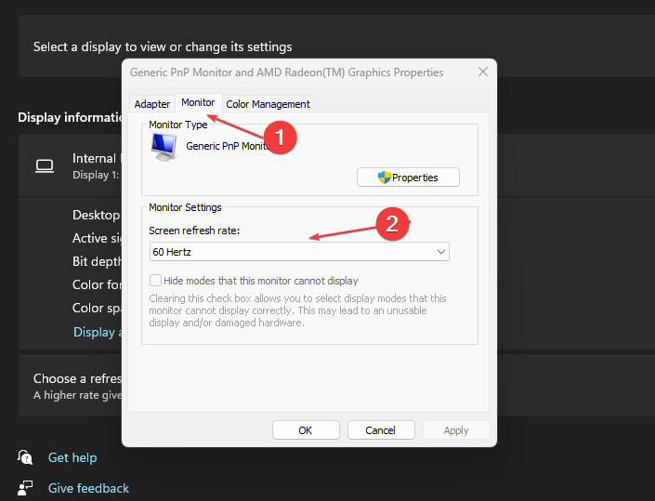Click the dialog title bar text

(286, 73)
